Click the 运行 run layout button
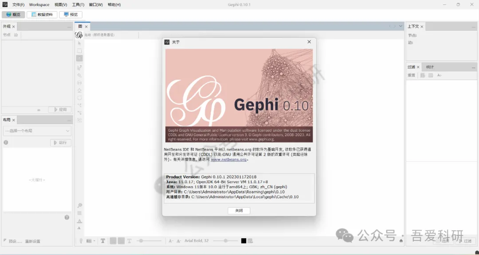This screenshot has width=479, height=255. pos(61,143)
